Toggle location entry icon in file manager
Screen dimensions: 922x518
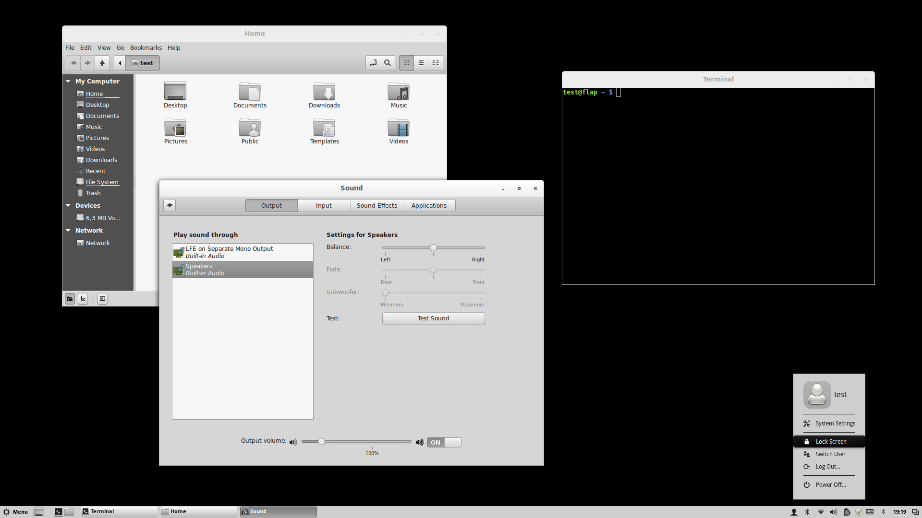click(x=373, y=63)
